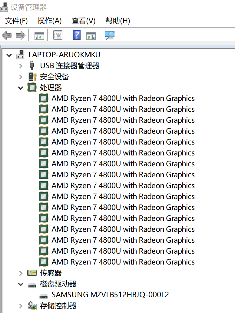The height and width of the screenshot is (313, 235).
Task: Collapse the 处理器 node
Action: 21,88
